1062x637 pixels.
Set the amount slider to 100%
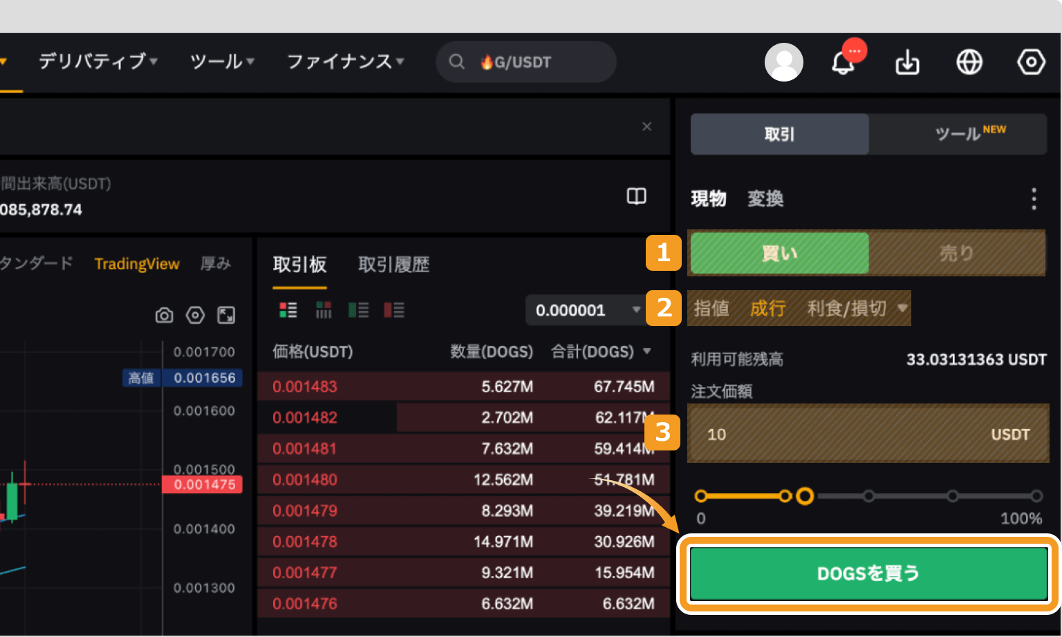(x=1036, y=496)
